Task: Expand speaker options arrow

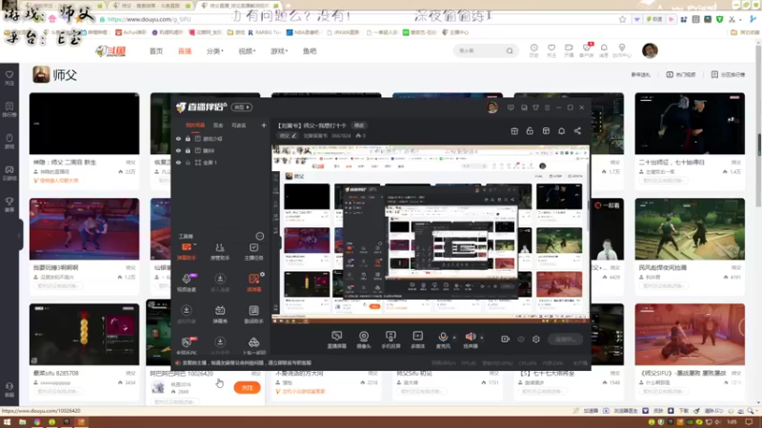Action: pyautogui.click(x=482, y=338)
